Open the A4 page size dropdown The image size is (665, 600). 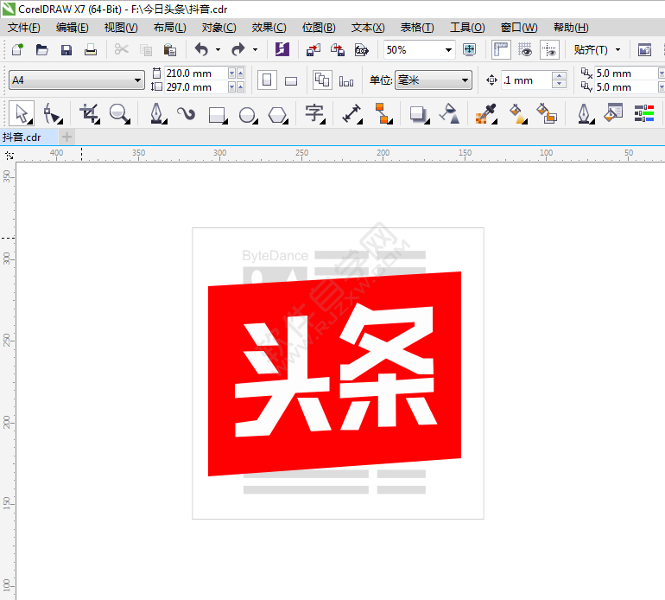click(137, 80)
